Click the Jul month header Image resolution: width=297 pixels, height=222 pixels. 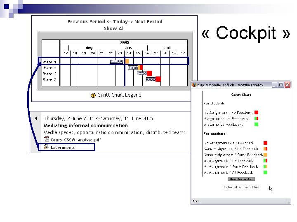(167, 48)
